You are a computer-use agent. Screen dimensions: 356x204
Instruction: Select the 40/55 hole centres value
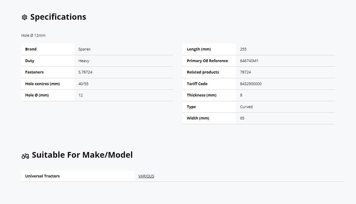click(83, 84)
